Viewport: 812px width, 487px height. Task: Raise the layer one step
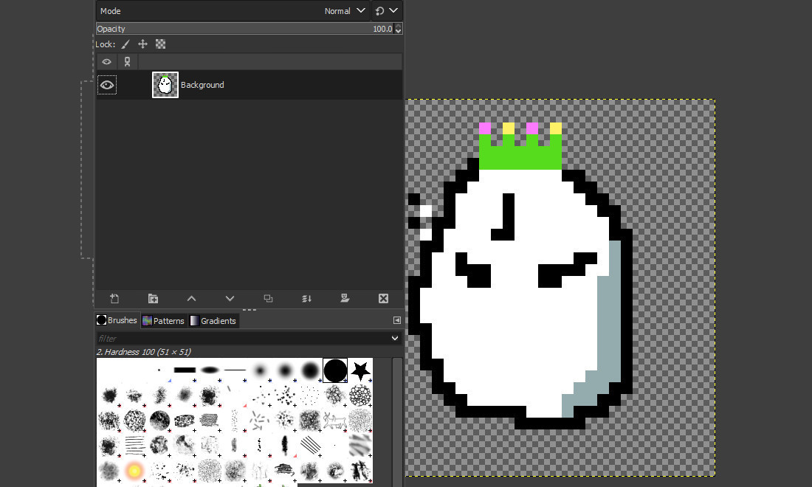(x=191, y=299)
